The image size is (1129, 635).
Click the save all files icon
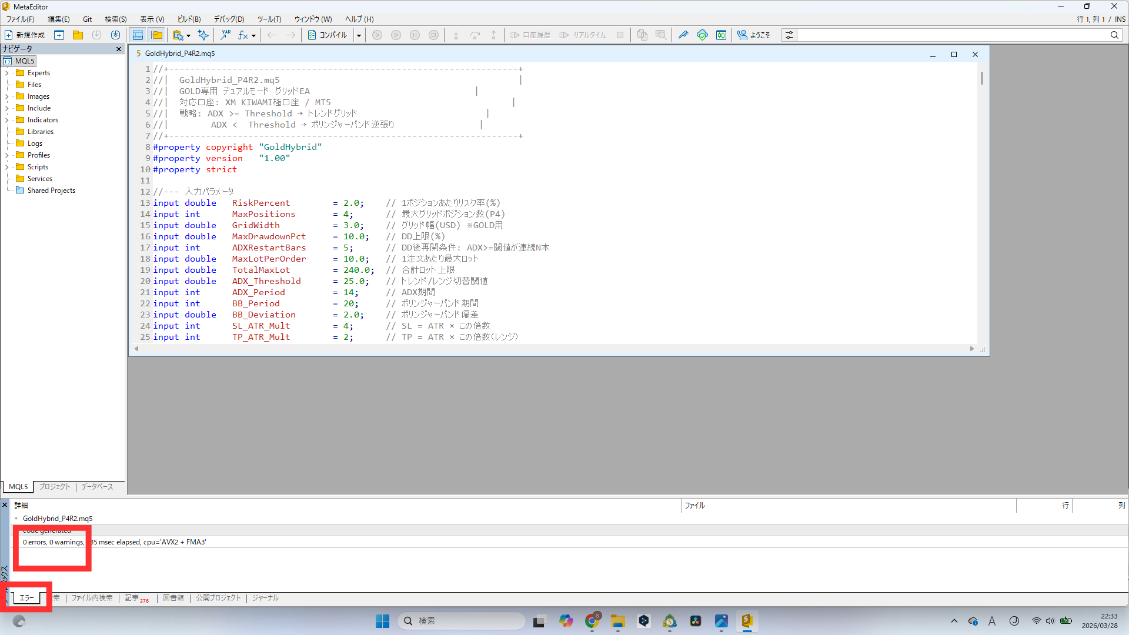[x=115, y=35]
